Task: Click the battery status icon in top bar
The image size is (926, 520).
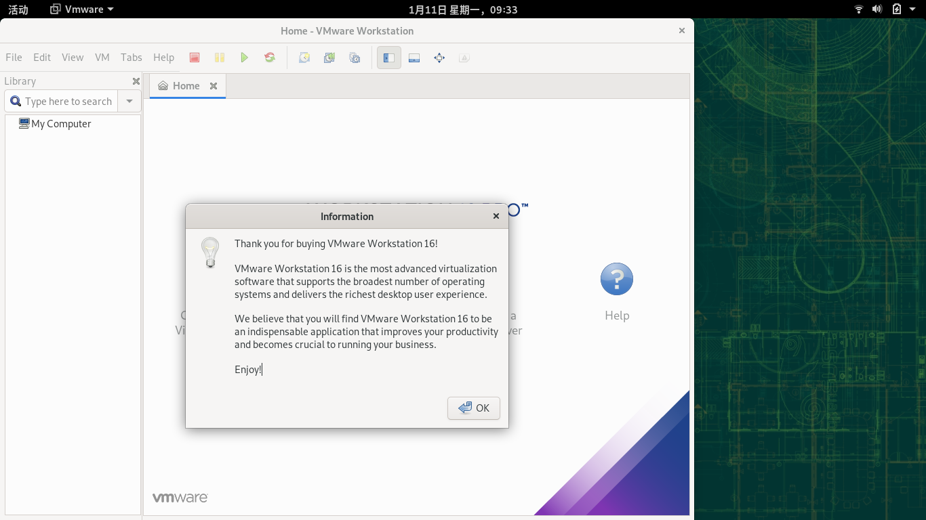Action: pyautogui.click(x=897, y=9)
